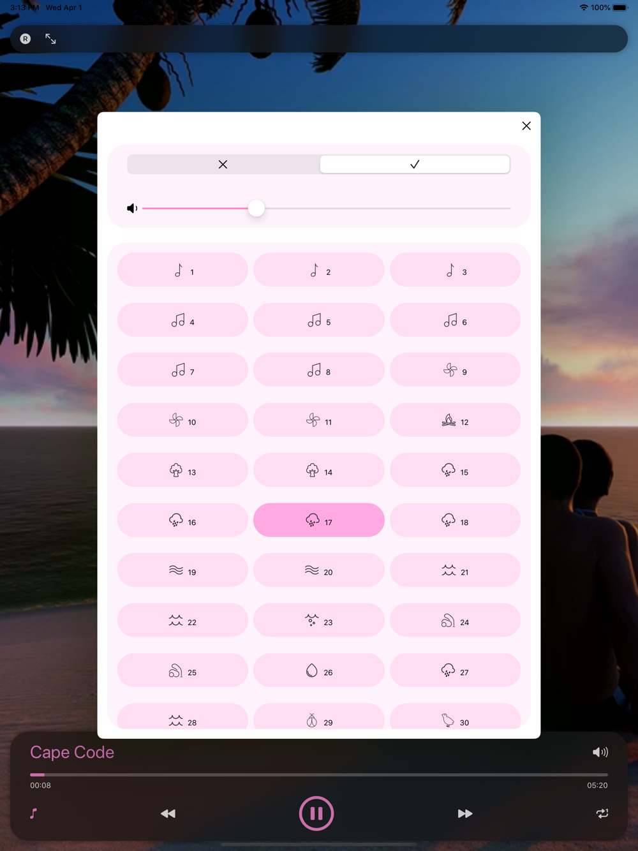Screen dimensions: 638x851
Task: Choose rain cloud sound 18
Action: pos(455,520)
